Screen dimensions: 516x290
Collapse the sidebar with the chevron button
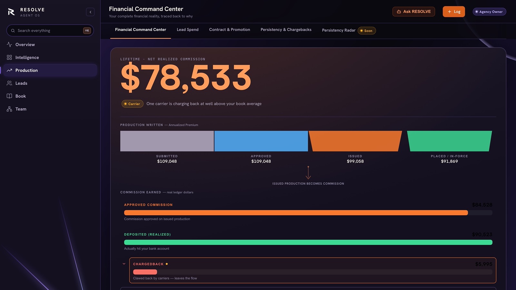point(90,12)
